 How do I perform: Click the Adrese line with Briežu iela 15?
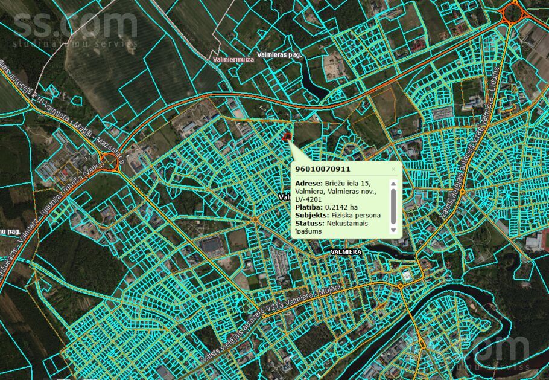pyautogui.click(x=335, y=184)
